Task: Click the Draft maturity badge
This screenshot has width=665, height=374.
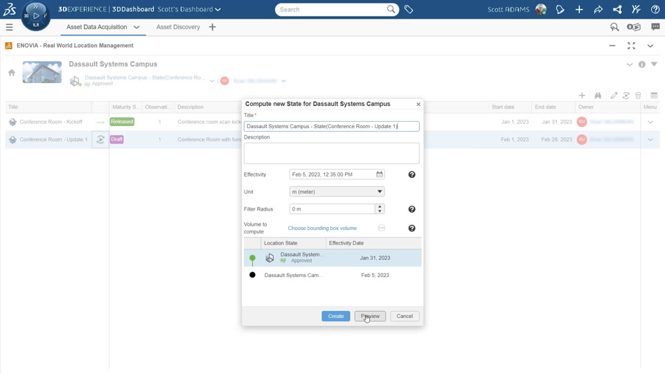Action: coord(116,139)
